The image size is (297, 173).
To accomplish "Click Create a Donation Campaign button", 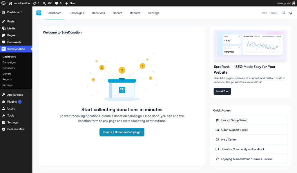I will [122, 132].
